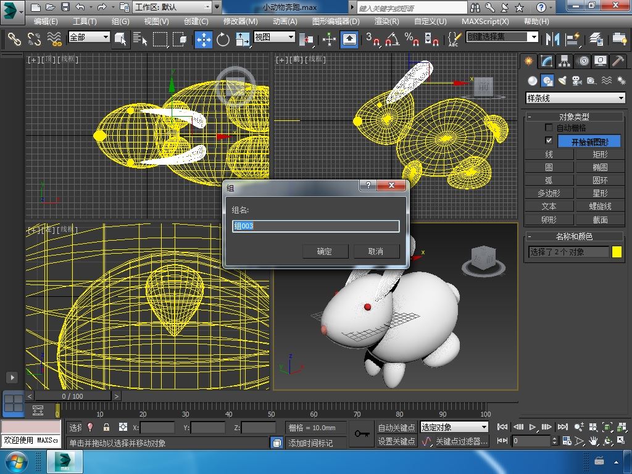Click the Bind to Space Warp tool
This screenshot has height=474, width=632.
[x=54, y=39]
